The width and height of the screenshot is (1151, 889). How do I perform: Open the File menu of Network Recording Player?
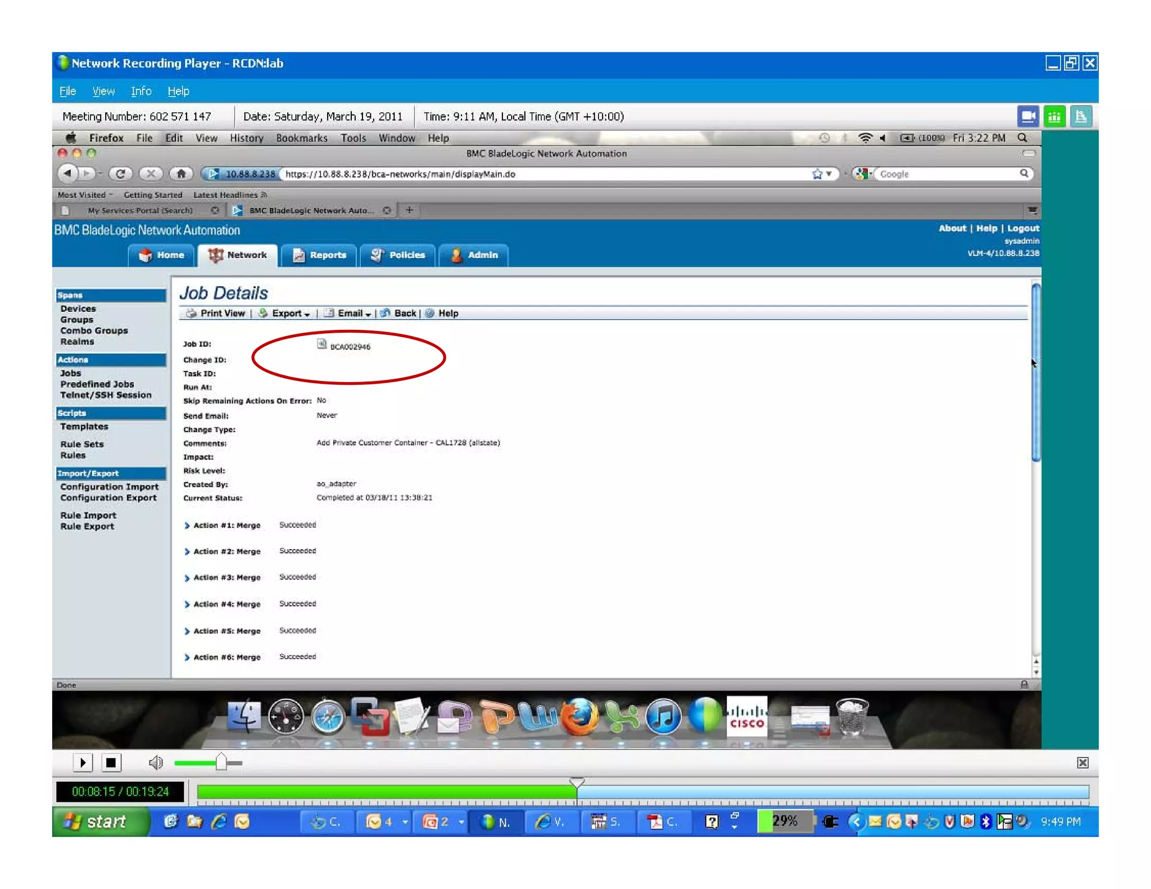(x=67, y=91)
